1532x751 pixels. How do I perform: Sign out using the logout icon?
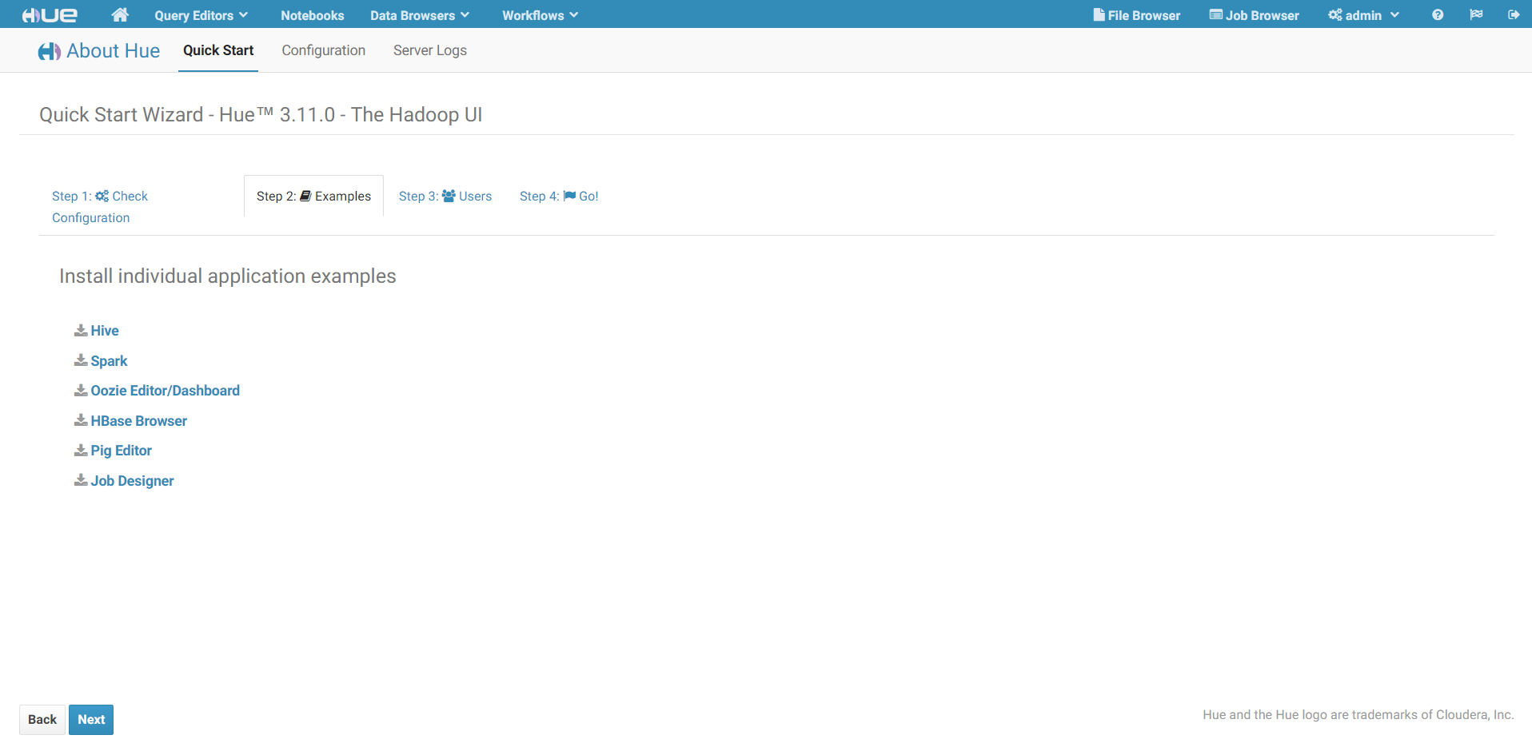[1514, 14]
